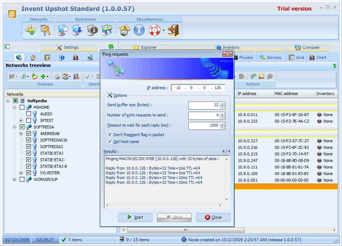The height and width of the screenshot is (246, 342).
Task: Sort by MAC address column header
Action: click(x=295, y=94)
